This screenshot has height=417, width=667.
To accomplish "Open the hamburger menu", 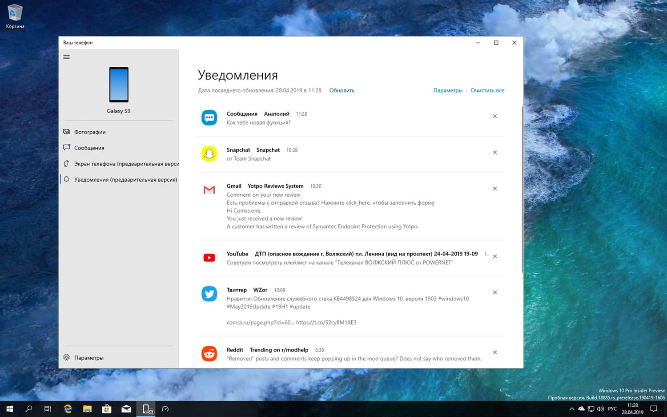I will 66,57.
